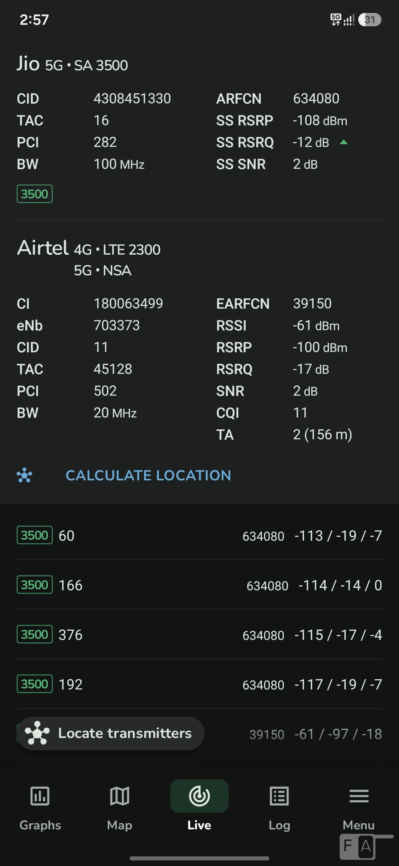Image resolution: width=399 pixels, height=866 pixels.
Task: Tap the Jio 5G SA 3500 header
Action: point(72,64)
